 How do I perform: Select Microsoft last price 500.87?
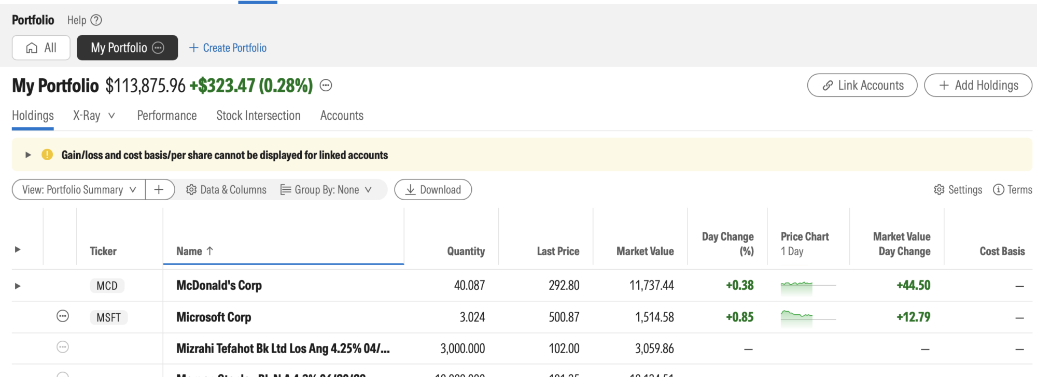coord(564,317)
